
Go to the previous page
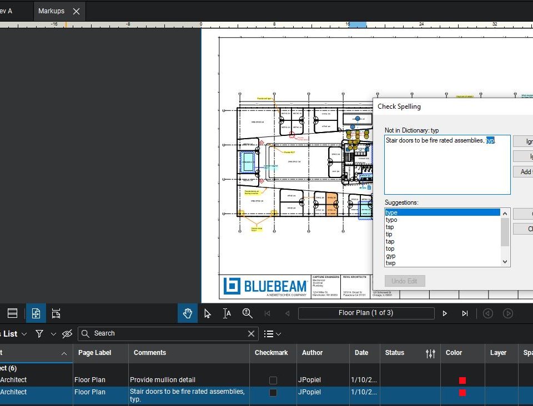click(x=288, y=313)
